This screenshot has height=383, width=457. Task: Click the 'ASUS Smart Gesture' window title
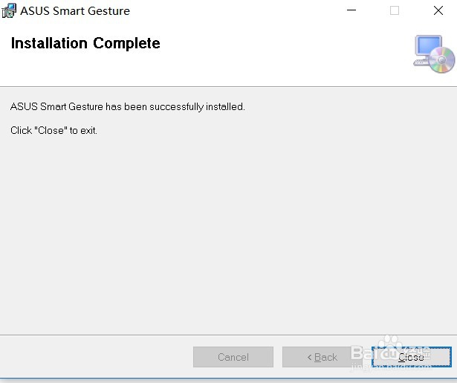[75, 11]
